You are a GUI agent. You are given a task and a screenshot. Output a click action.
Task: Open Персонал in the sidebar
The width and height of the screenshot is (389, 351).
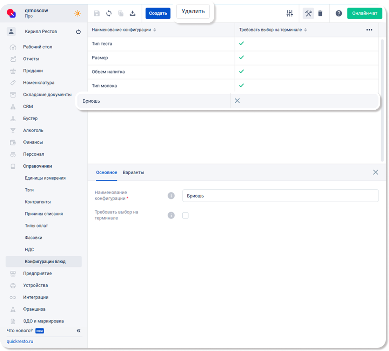[x=33, y=154]
